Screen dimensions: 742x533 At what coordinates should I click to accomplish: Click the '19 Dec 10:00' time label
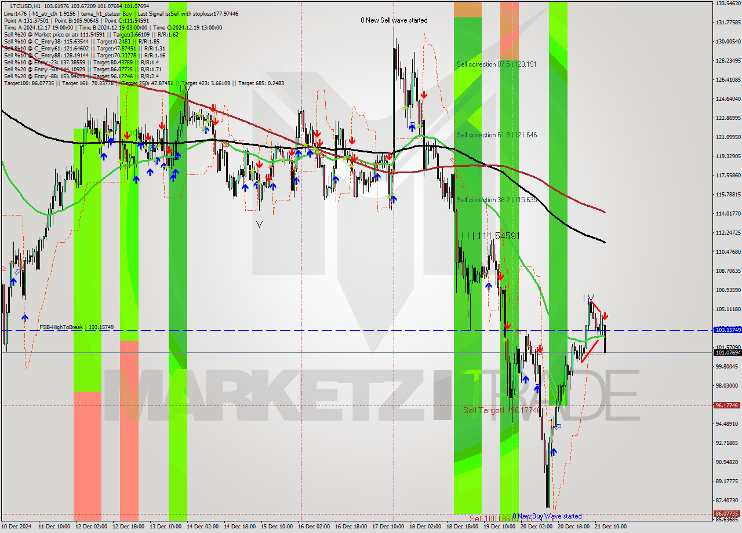[500, 527]
